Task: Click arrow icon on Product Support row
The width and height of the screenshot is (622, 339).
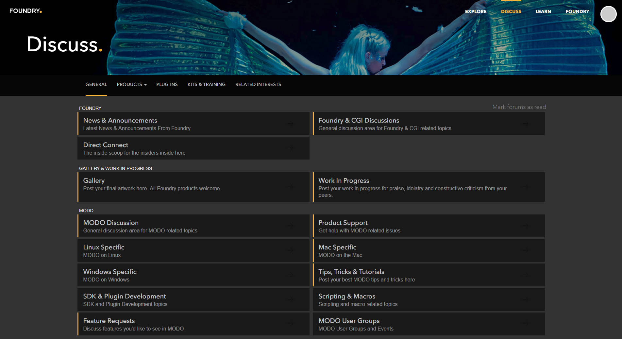Action: coord(525,226)
